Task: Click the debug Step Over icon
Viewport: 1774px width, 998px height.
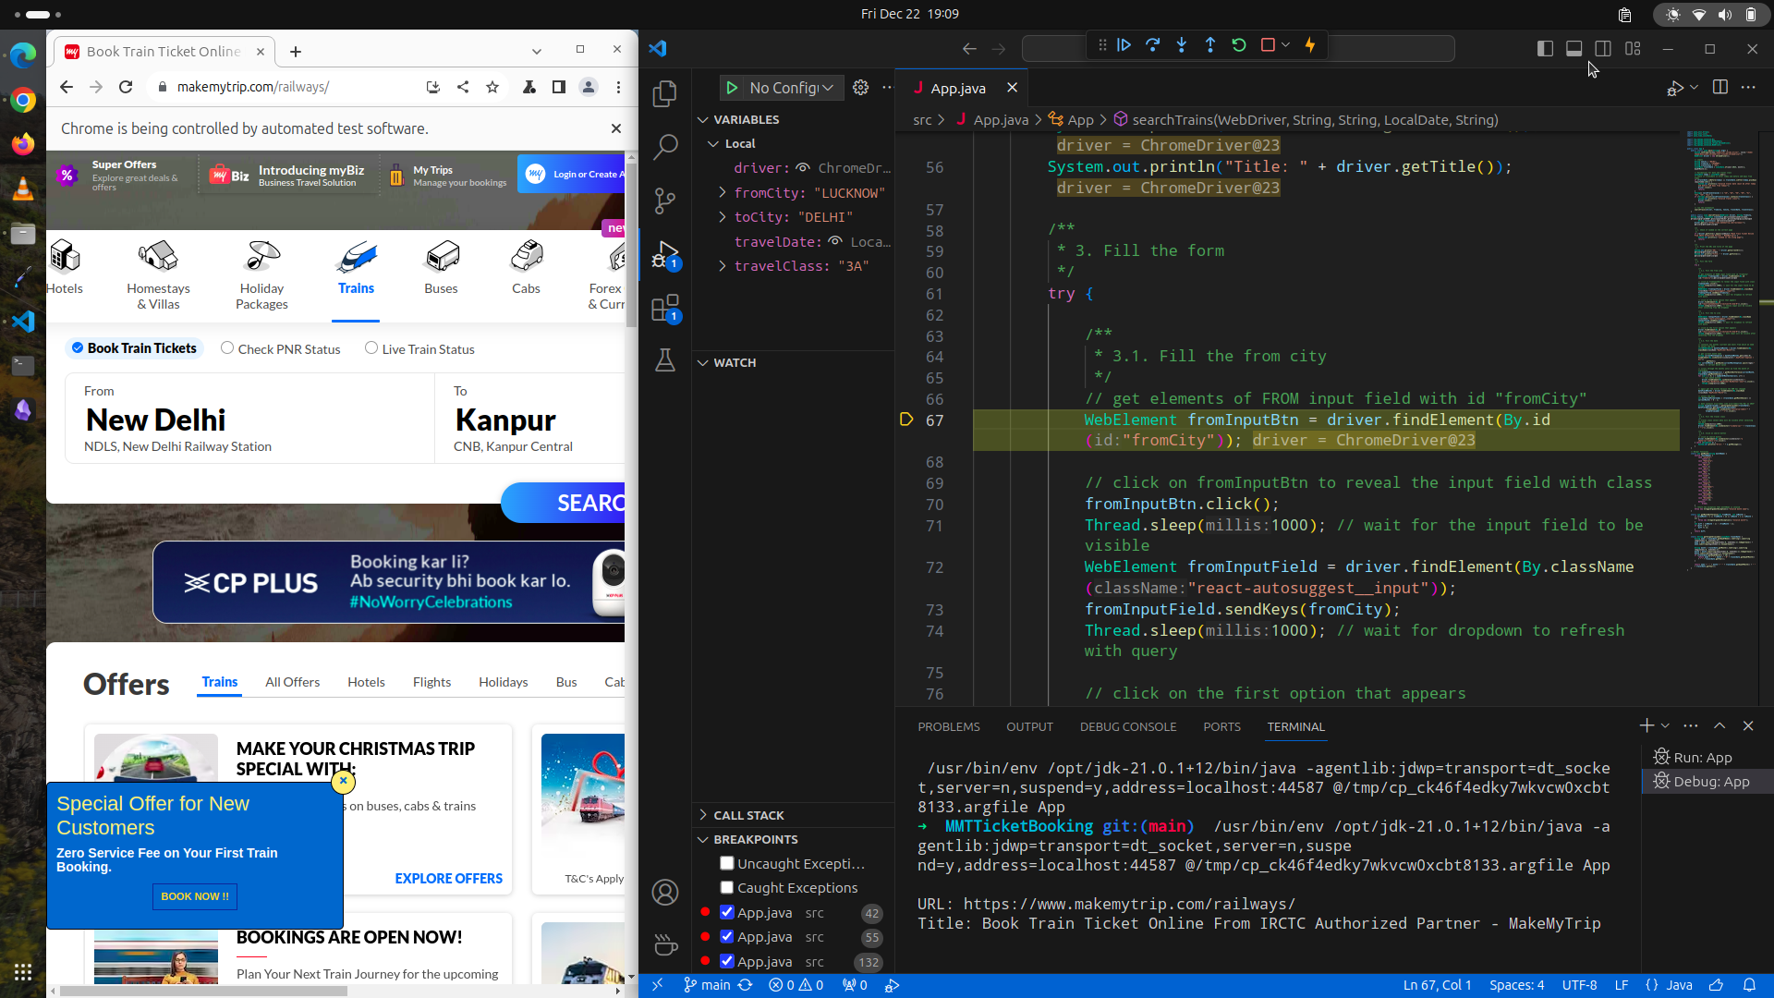Action: pos(1152,45)
